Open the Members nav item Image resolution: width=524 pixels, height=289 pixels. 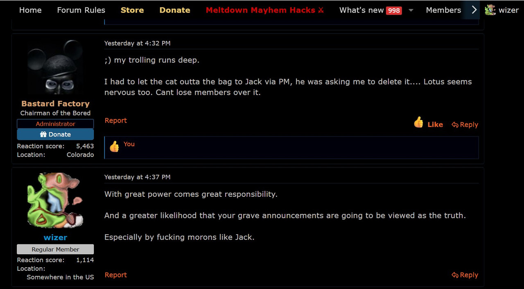point(443,10)
